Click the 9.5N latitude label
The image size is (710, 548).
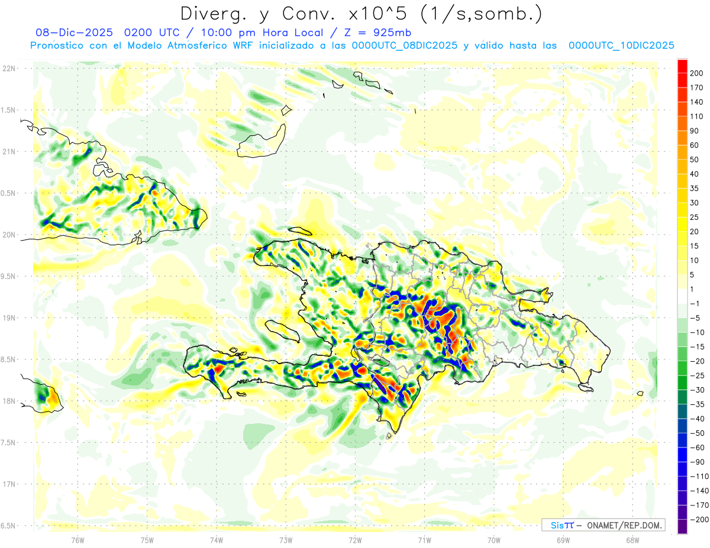tap(8, 276)
